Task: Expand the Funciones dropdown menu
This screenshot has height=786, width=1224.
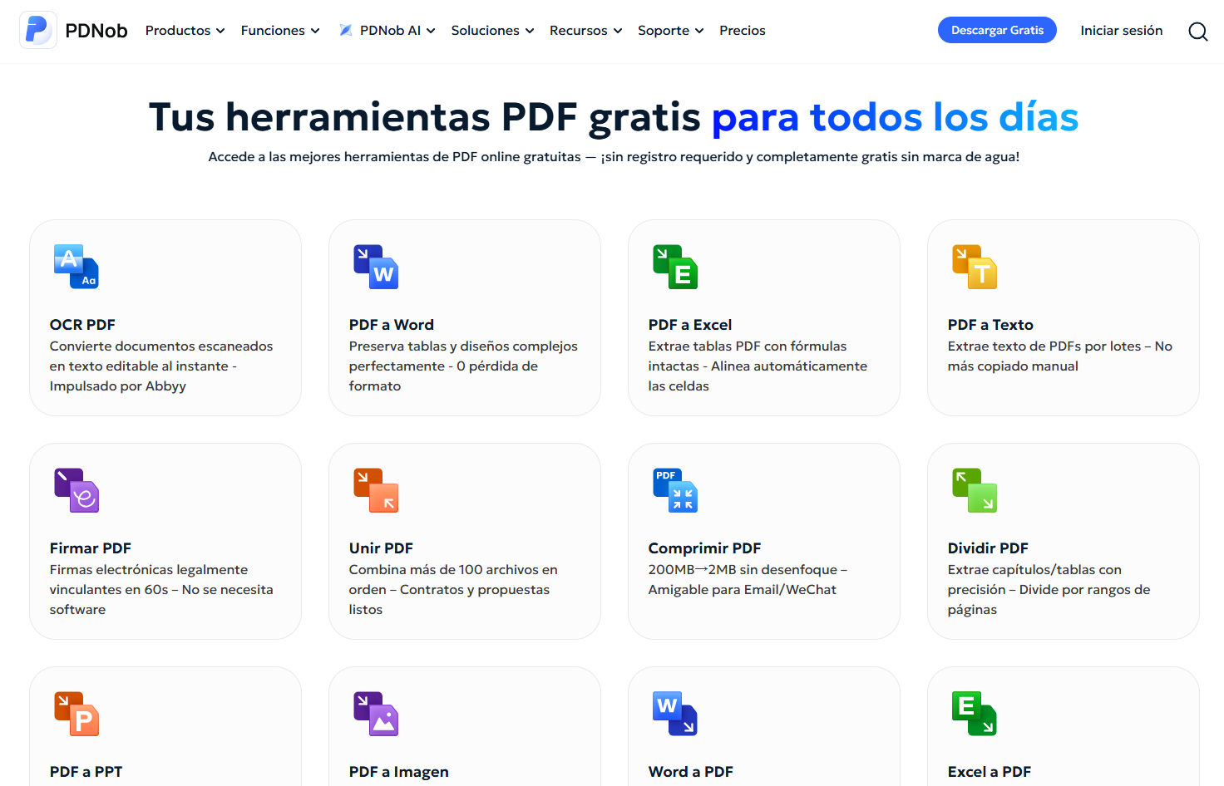Action: [x=280, y=30]
